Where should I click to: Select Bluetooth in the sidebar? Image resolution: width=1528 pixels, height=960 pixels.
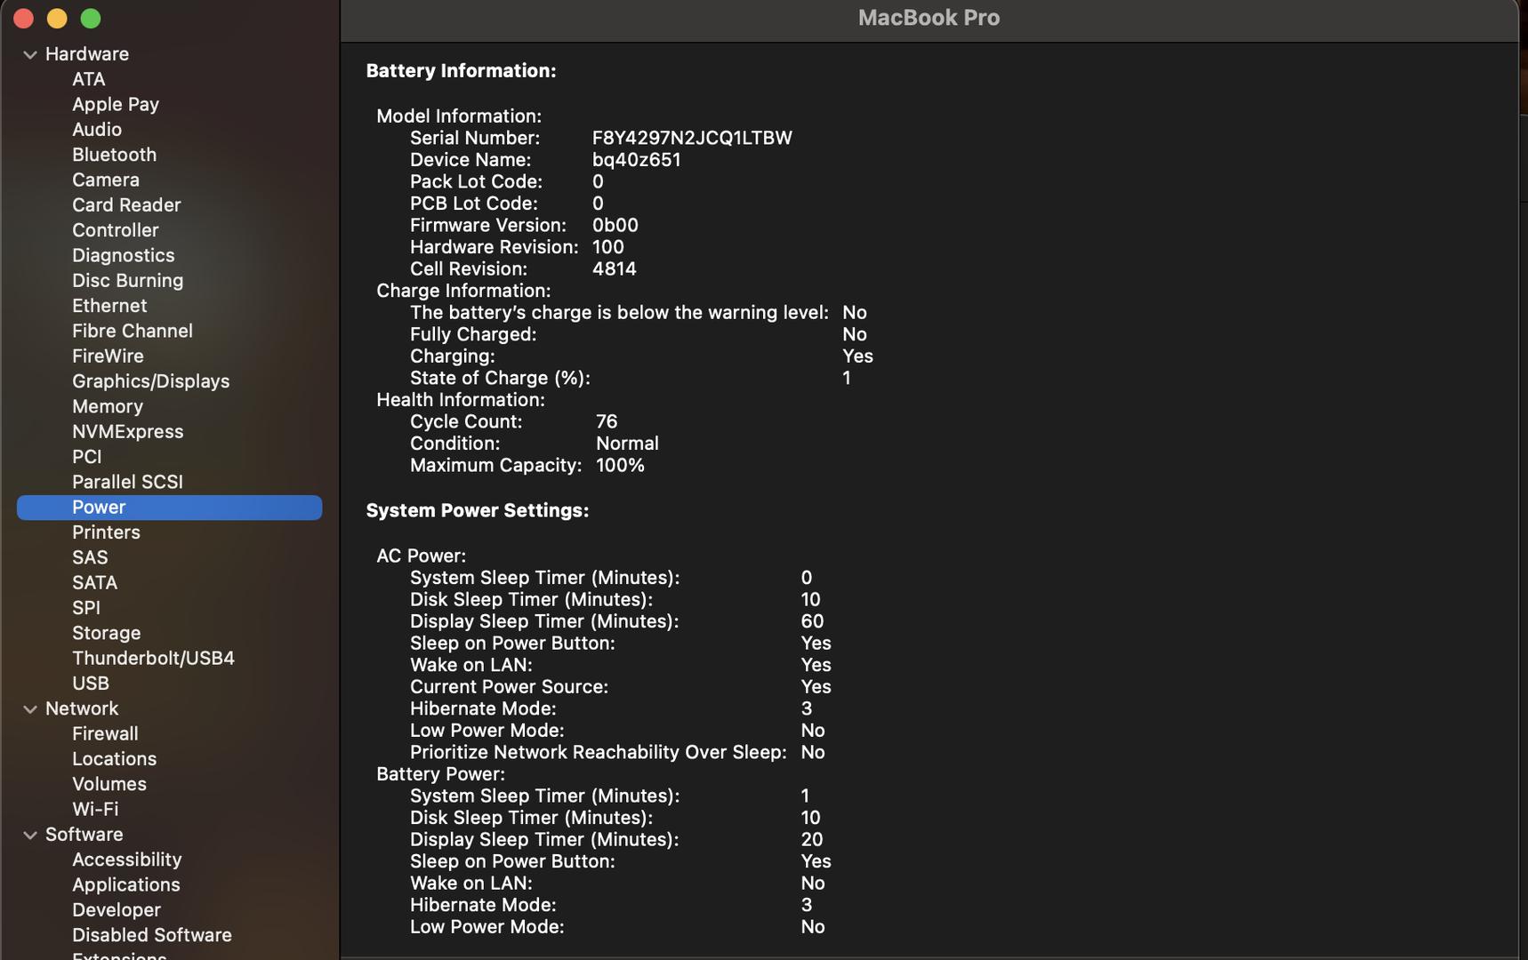[114, 155]
